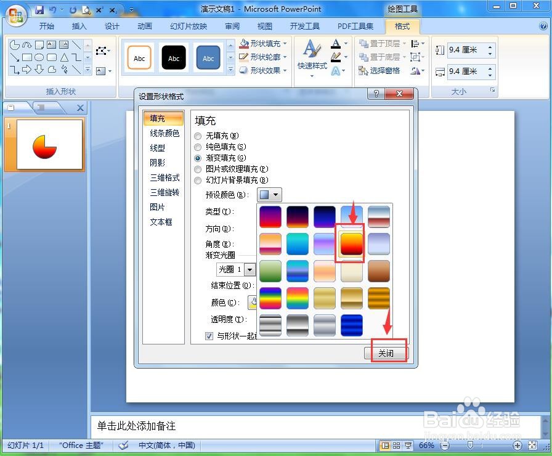Click the Text Outline pen icon
The image size is (552, 456).
336,57
